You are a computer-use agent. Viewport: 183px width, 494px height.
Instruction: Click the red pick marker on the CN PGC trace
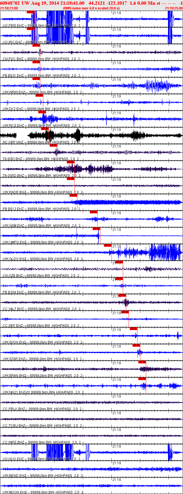click(36, 45)
